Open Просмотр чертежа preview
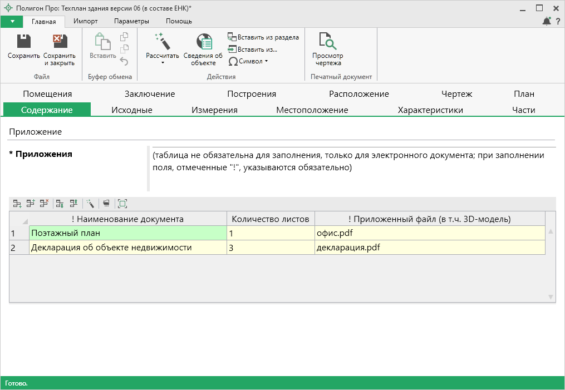The height and width of the screenshot is (390, 565). 327,48
